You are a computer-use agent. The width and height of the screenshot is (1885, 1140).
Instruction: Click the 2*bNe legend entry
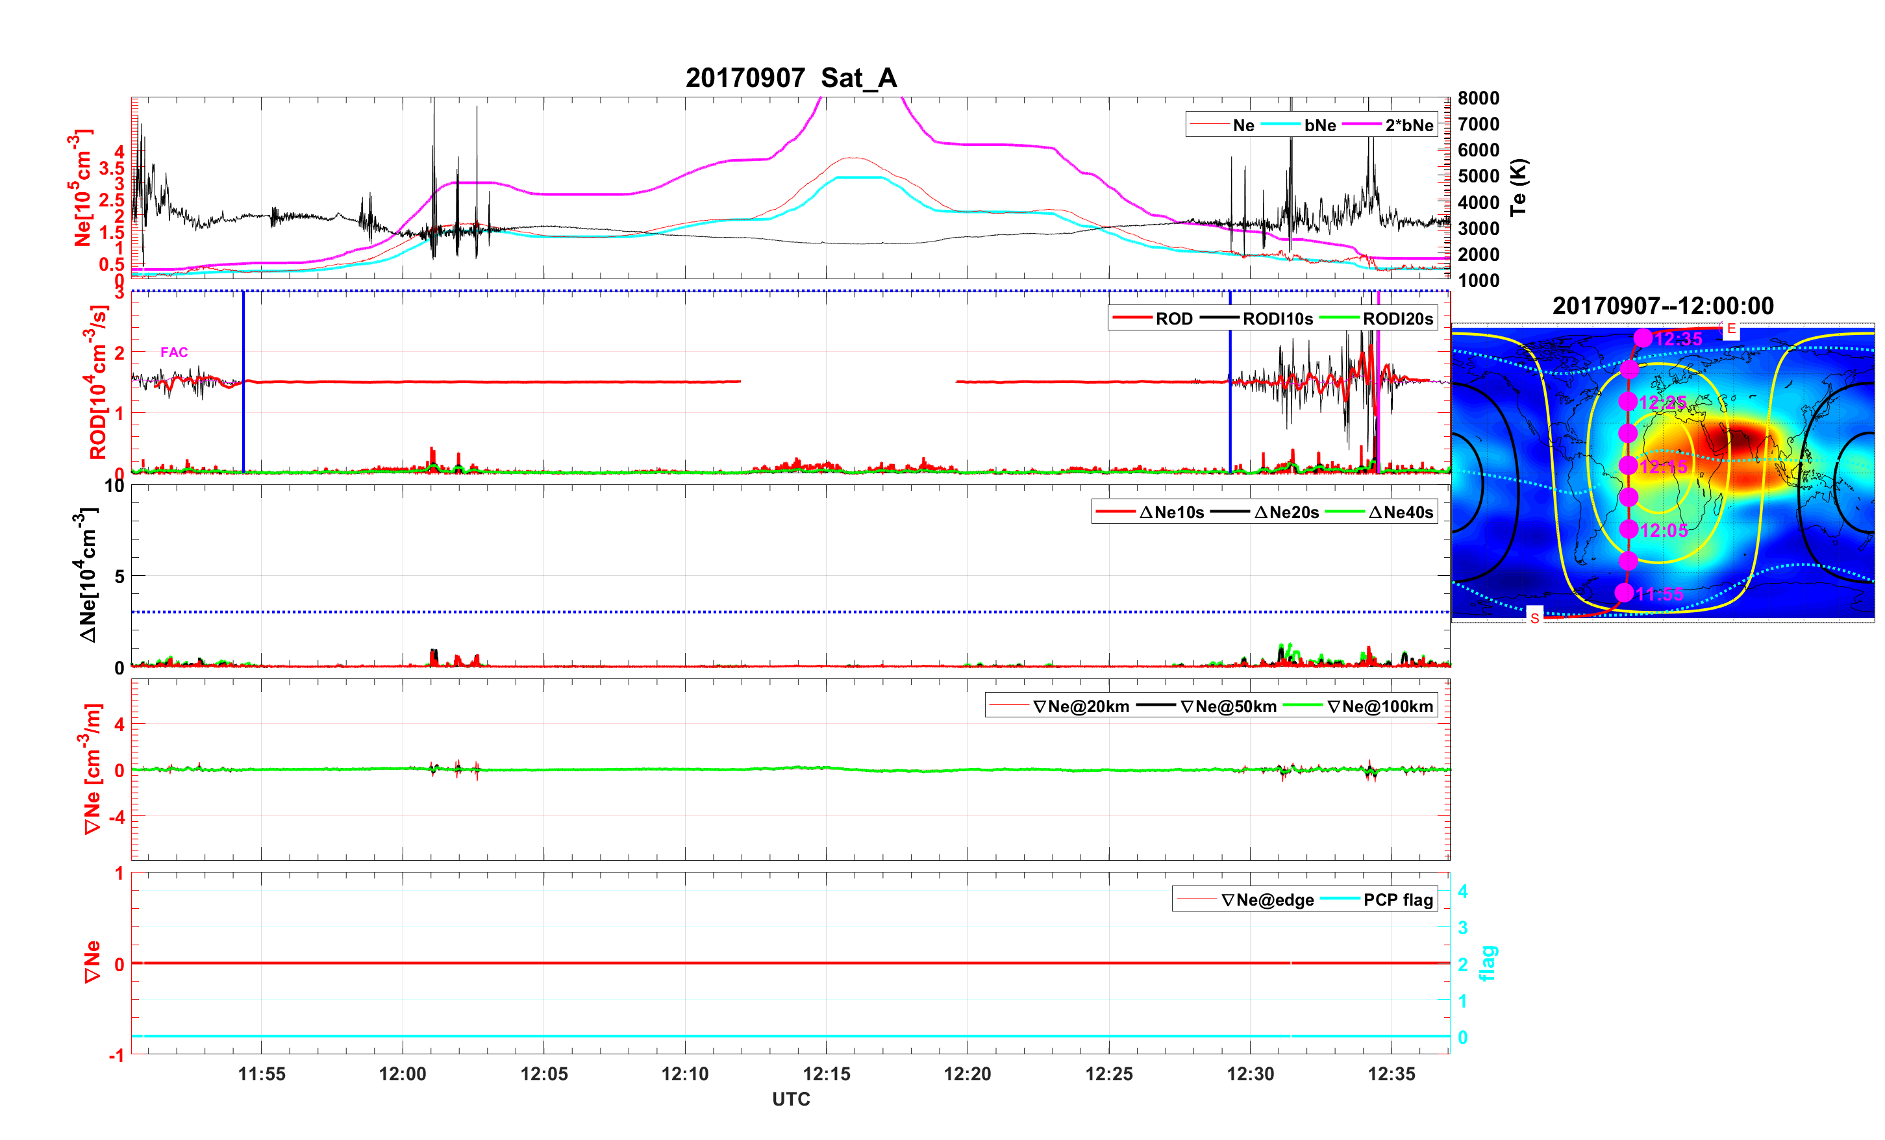point(1408,125)
